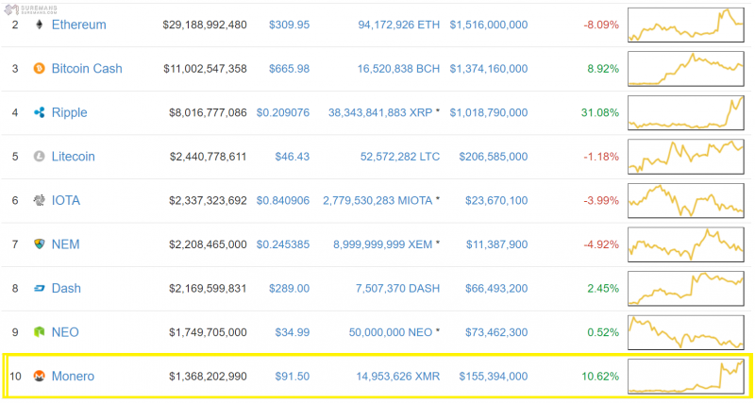This screenshot has height=403, width=755.
Task: Click Monero volume $155,394,000
Action: pyautogui.click(x=494, y=376)
